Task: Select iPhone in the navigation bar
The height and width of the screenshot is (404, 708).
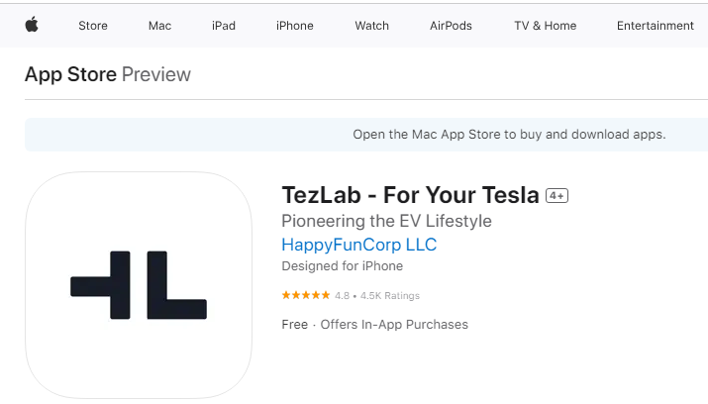Action: [x=295, y=26]
